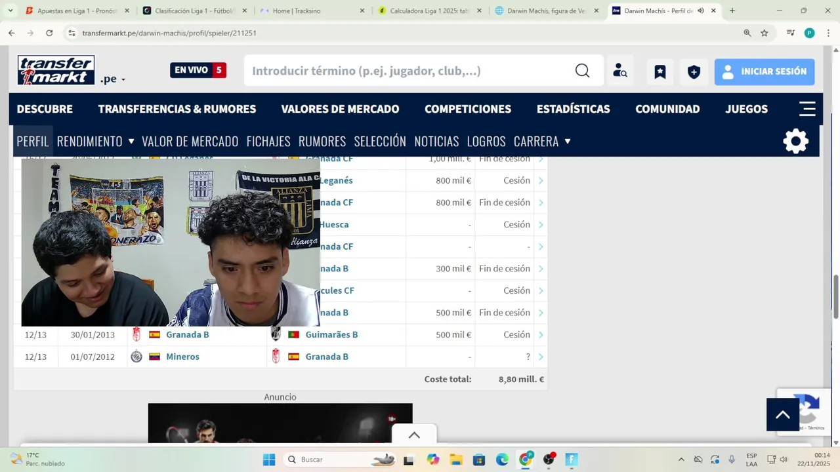Open TRANSFERENCIAS & RUMORES menu
This screenshot has height=472, width=840.
coord(177,109)
